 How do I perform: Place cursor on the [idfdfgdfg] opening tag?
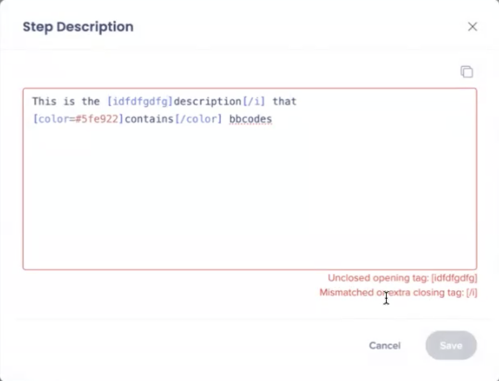(x=140, y=102)
